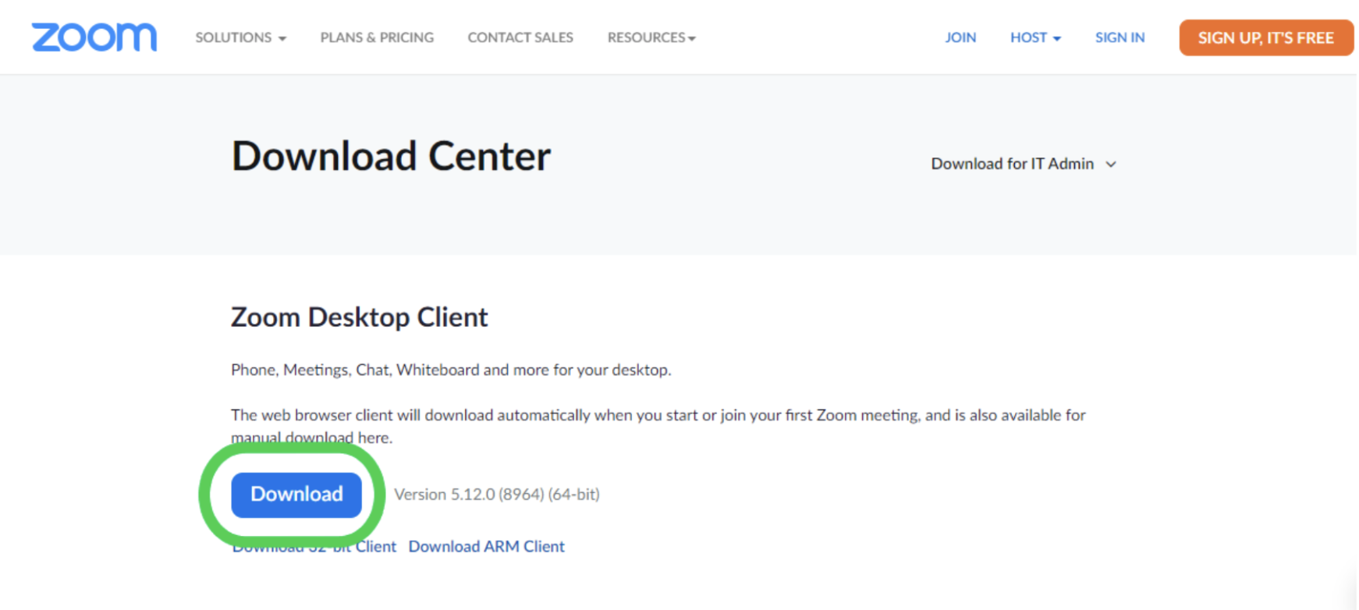1359x610 pixels.
Task: Click the Sign In link
Action: (1119, 37)
